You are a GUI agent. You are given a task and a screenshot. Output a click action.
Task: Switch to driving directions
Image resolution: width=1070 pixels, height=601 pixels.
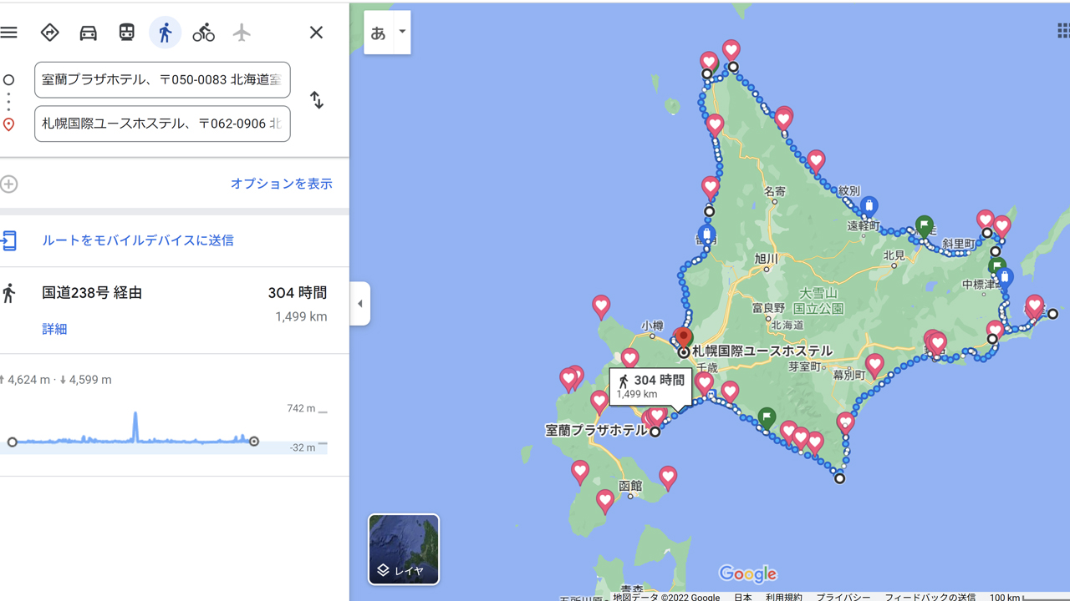[x=88, y=33]
